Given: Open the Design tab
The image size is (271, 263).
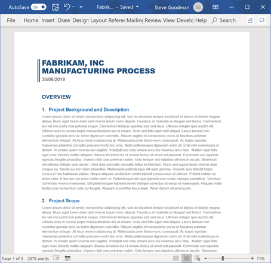Looking at the screenshot, I should coord(81,20).
